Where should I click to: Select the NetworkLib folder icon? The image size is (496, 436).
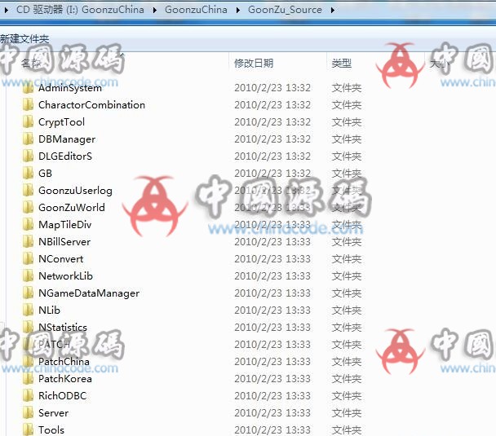coord(28,276)
